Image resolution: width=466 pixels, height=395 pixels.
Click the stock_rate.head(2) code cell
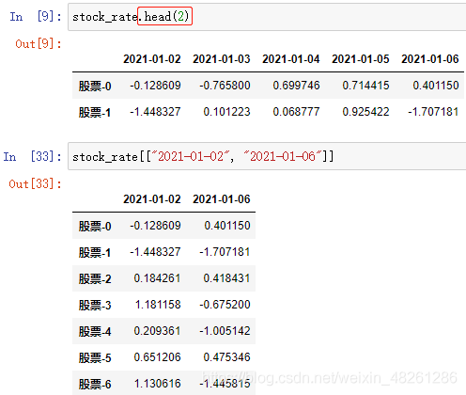267,17
